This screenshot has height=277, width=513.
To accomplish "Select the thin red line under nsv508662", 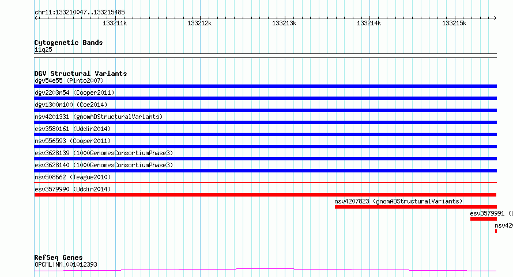I will point(265,182).
